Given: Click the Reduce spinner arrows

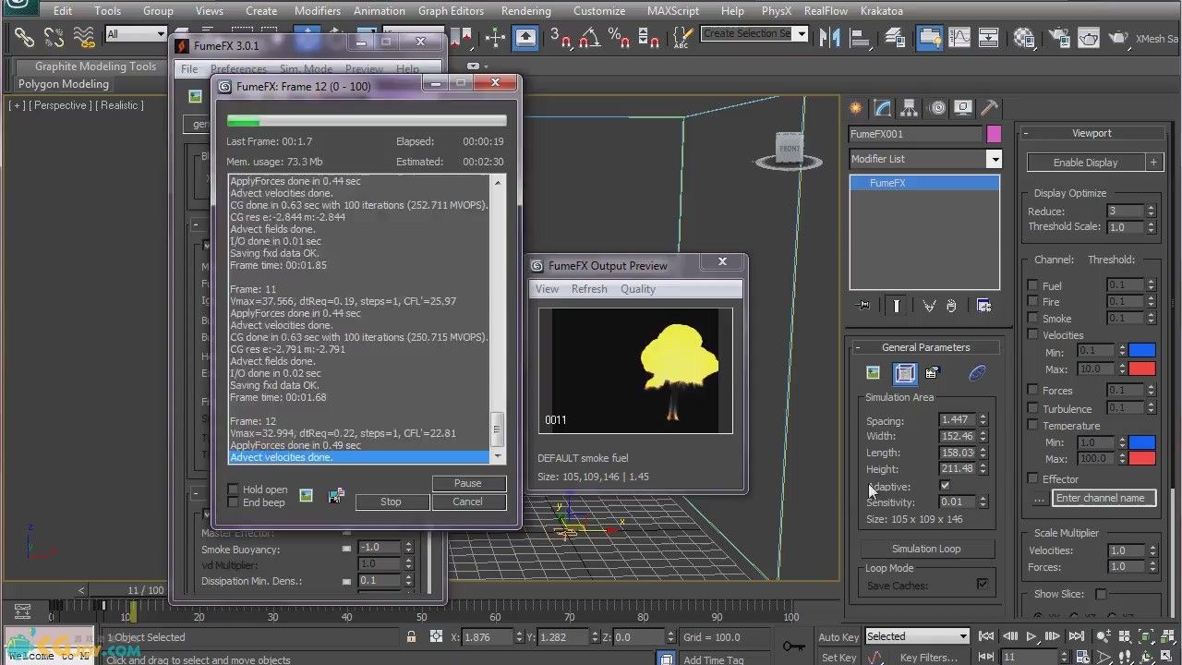Looking at the screenshot, I should point(1151,212).
